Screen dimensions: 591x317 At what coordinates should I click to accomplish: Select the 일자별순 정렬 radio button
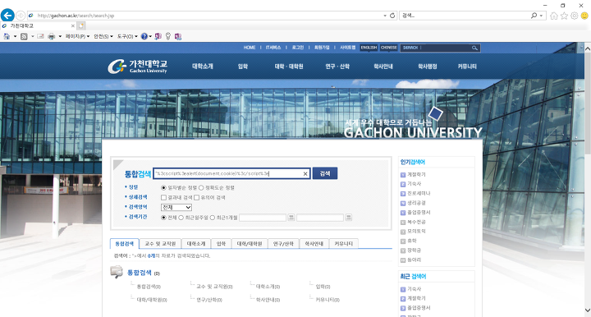(163, 188)
